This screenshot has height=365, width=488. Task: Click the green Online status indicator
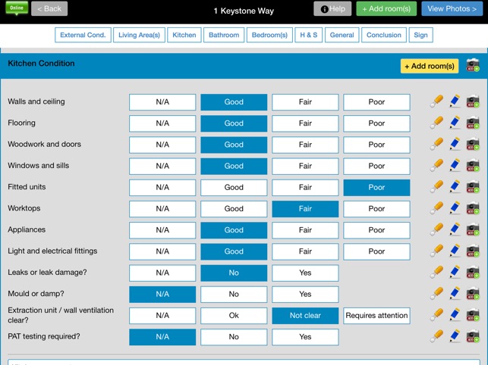pyautogui.click(x=17, y=8)
